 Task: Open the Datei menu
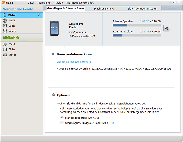(31, 3)
